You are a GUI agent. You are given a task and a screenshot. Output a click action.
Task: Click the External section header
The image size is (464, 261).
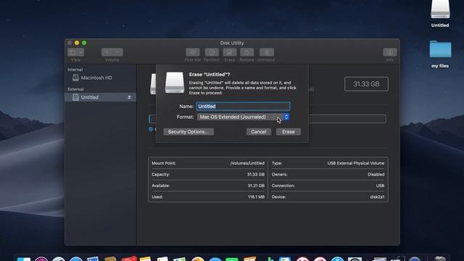[75, 89]
